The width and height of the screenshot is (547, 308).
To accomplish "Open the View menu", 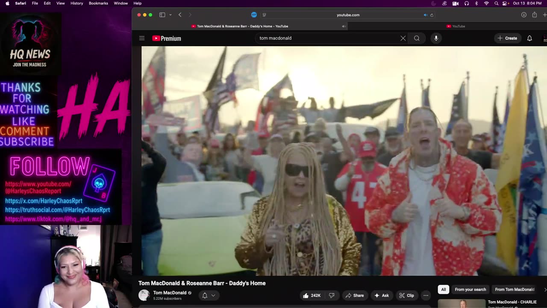I will (61, 3).
